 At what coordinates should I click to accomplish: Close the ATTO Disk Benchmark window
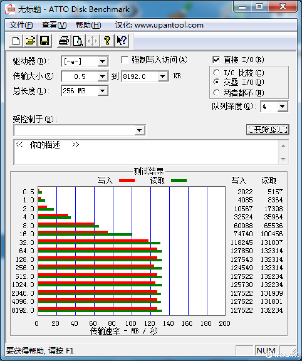coord(283,7)
